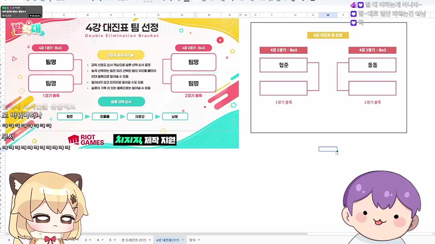Click the 4강 2경기 · Bo3 header cell in sheet

point(372,50)
